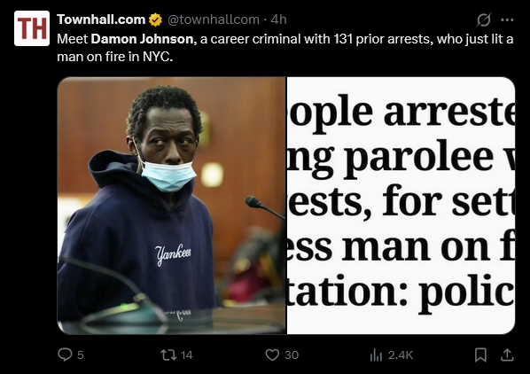
Task: Open the courtroom photo with Yankees hoodie
Action: click(172, 206)
